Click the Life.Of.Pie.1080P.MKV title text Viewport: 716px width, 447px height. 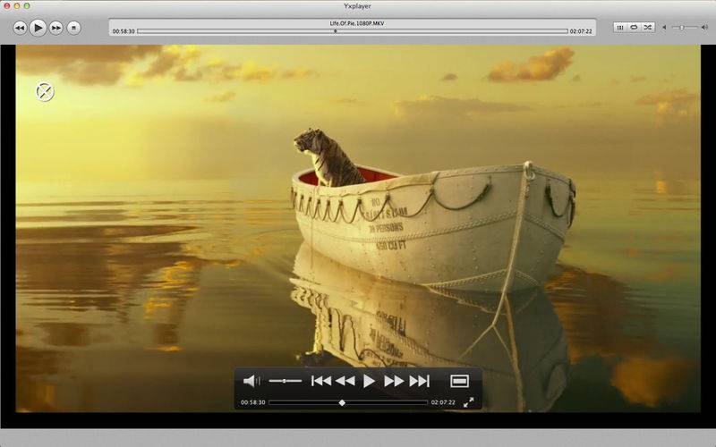(356, 23)
